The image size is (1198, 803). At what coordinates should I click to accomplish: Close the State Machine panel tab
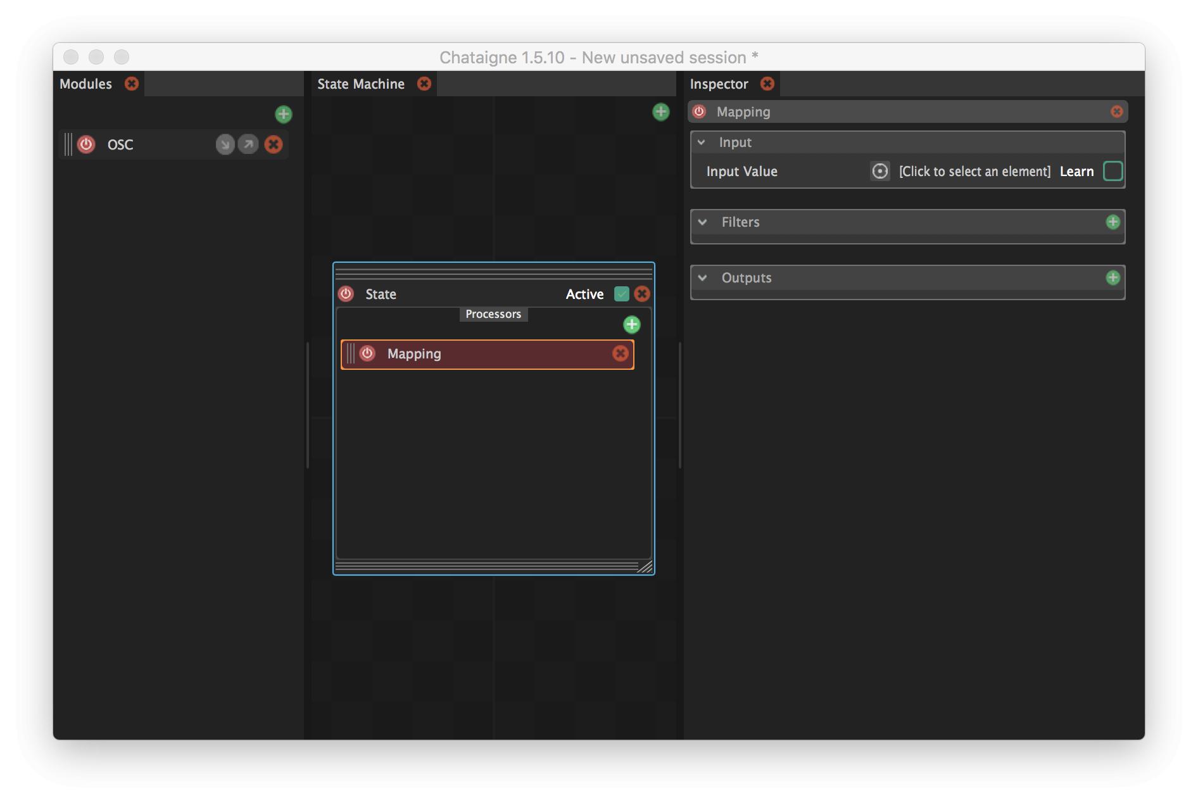[x=424, y=84]
